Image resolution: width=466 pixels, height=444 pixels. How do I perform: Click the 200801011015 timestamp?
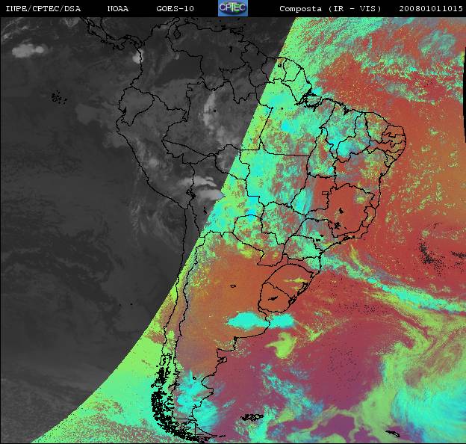(x=431, y=9)
